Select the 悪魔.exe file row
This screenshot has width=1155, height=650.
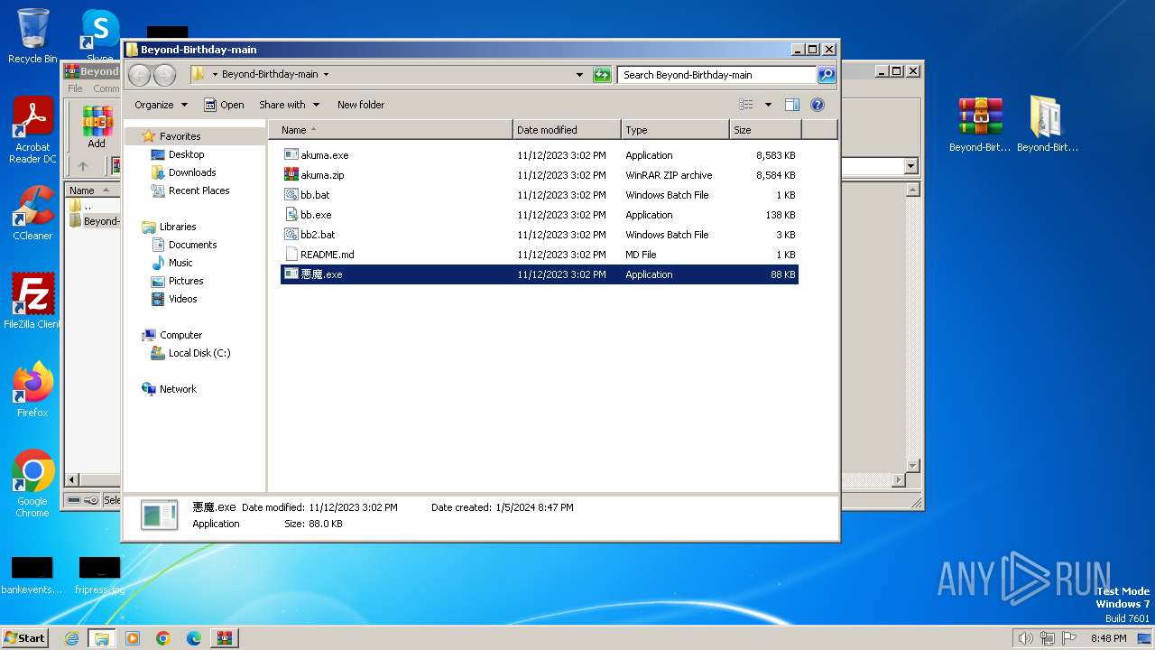(540, 274)
